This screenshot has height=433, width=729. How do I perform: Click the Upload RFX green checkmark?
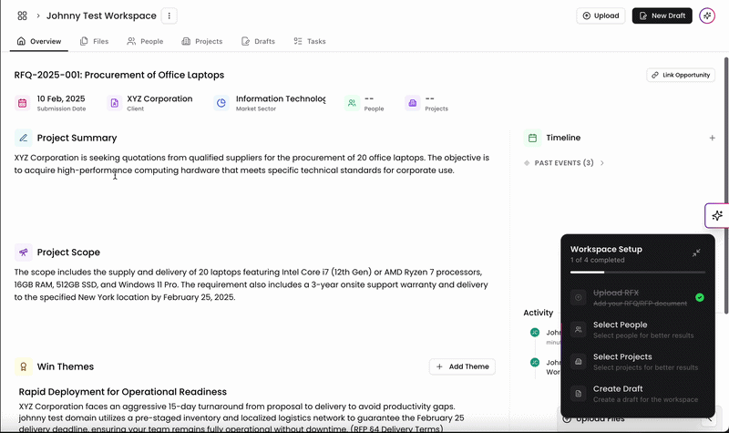coord(700,298)
